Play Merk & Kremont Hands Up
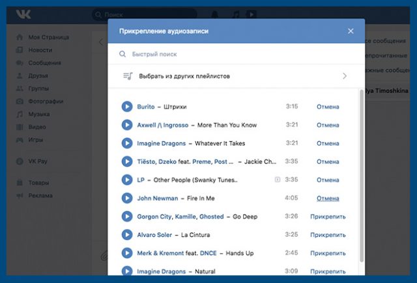The image size is (417, 283). click(x=127, y=253)
